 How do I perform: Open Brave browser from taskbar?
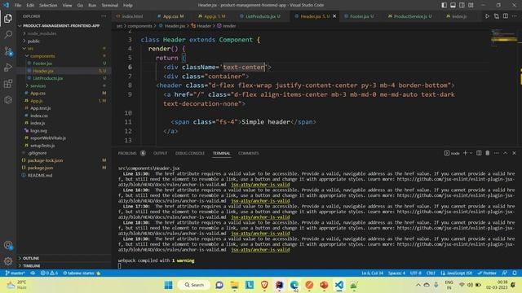264,285
